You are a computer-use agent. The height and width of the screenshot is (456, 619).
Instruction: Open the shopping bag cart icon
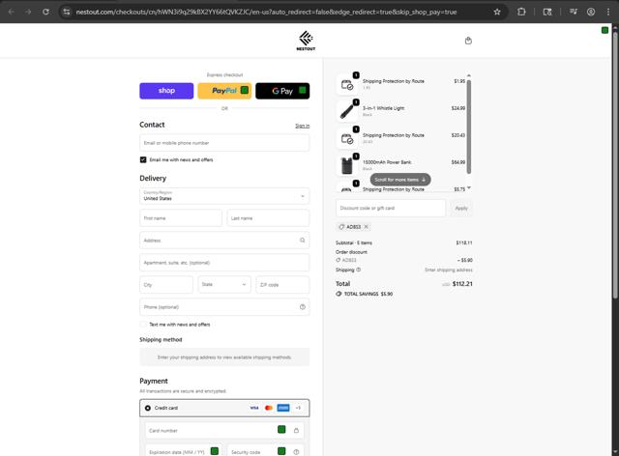click(x=468, y=41)
